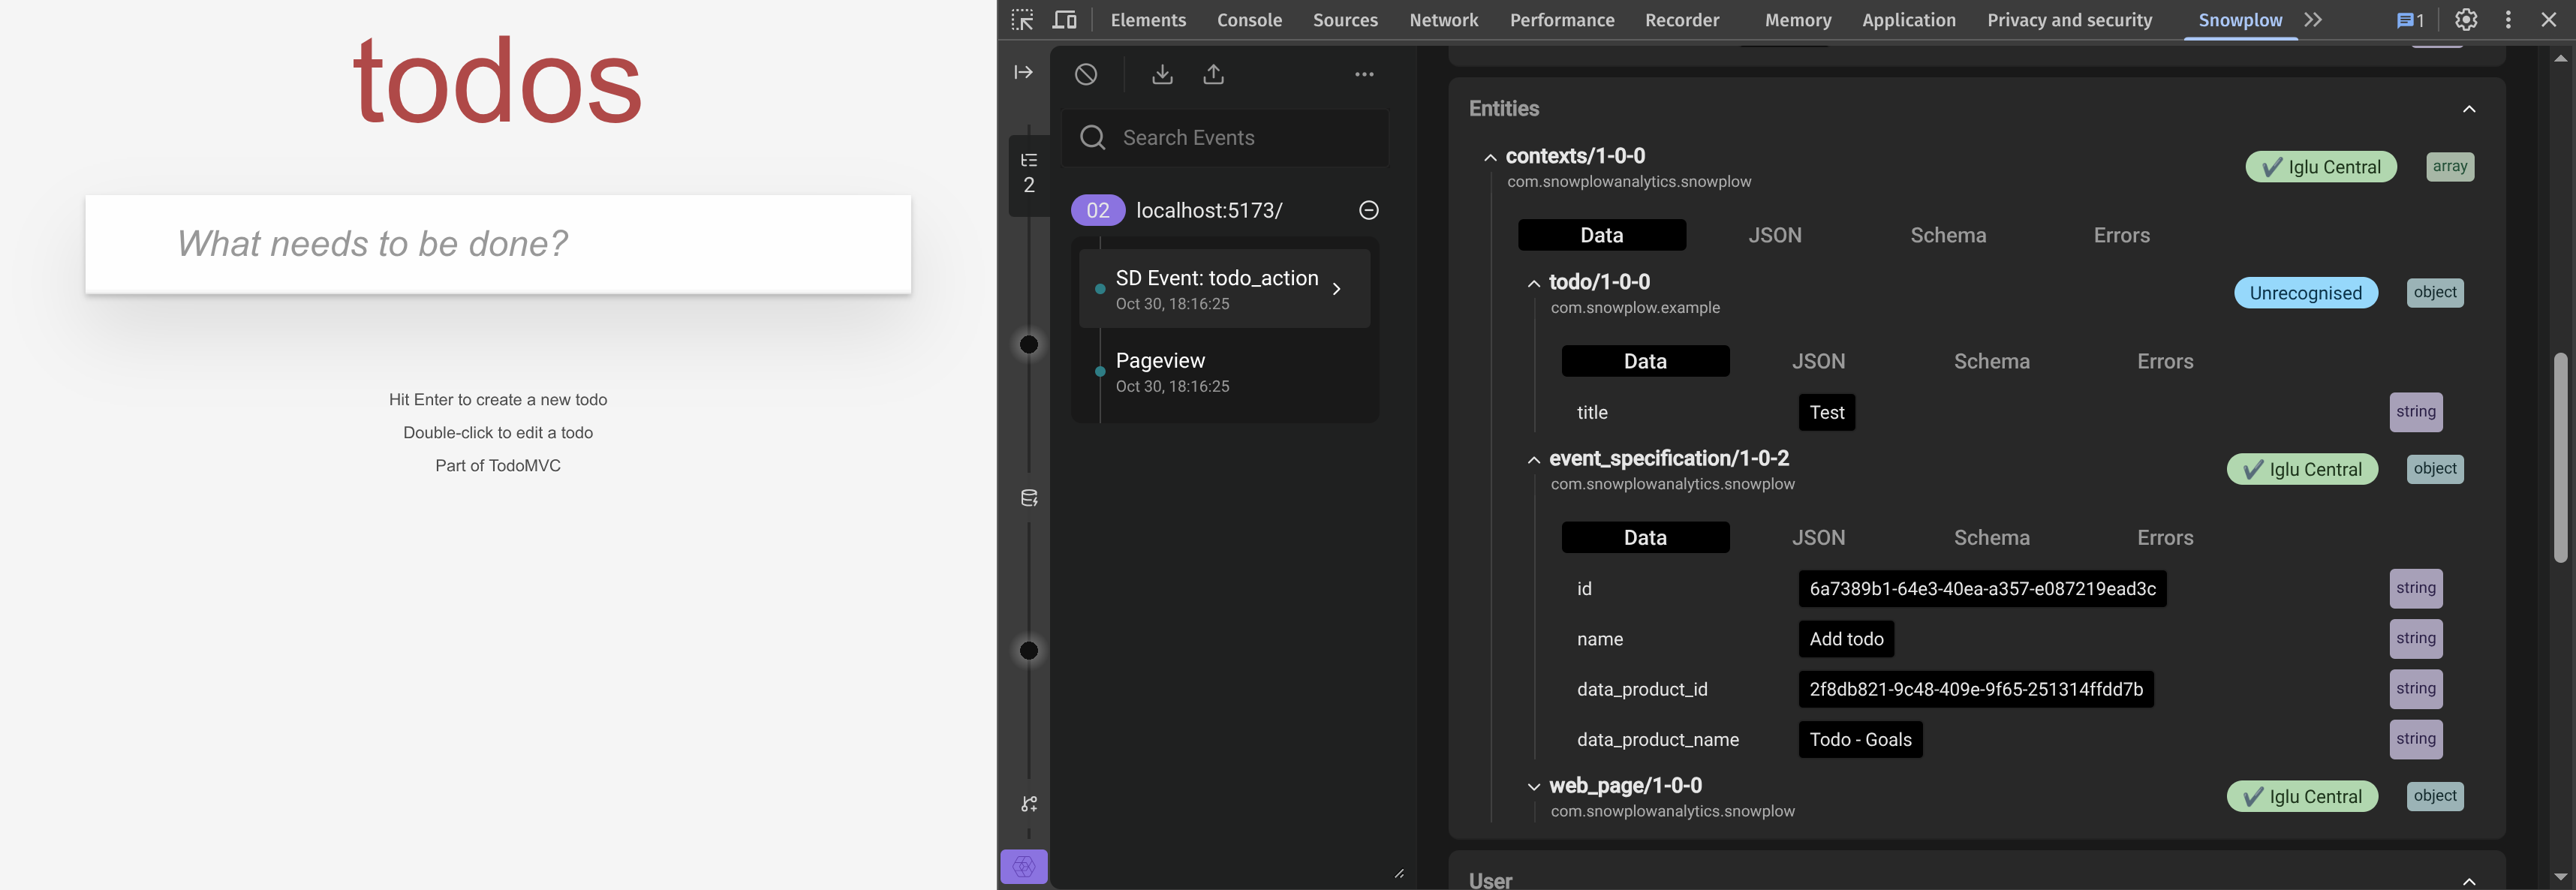
Task: Open JSON tab under todo/1-0-0
Action: (1818, 361)
